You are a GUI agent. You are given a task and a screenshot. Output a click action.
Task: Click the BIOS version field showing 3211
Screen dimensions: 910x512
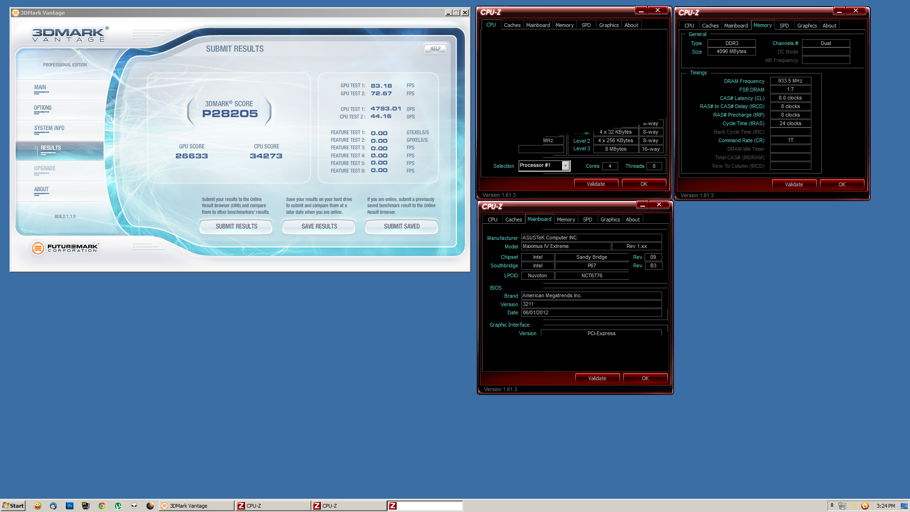tap(591, 304)
